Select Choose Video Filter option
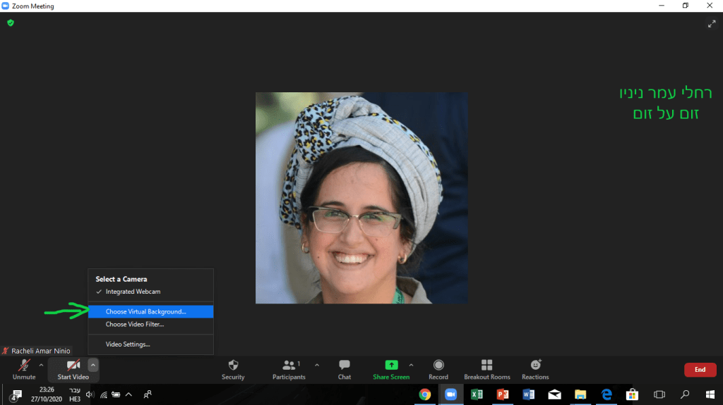Screen dimensions: 723x405 pyautogui.click(x=134, y=325)
